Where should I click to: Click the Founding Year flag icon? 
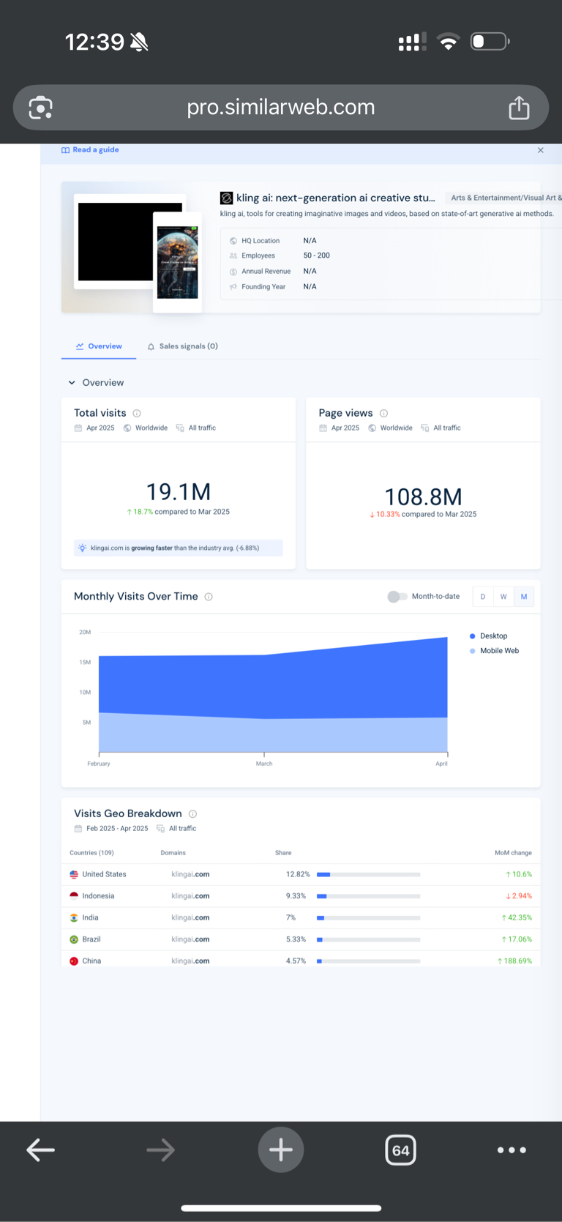(x=233, y=287)
